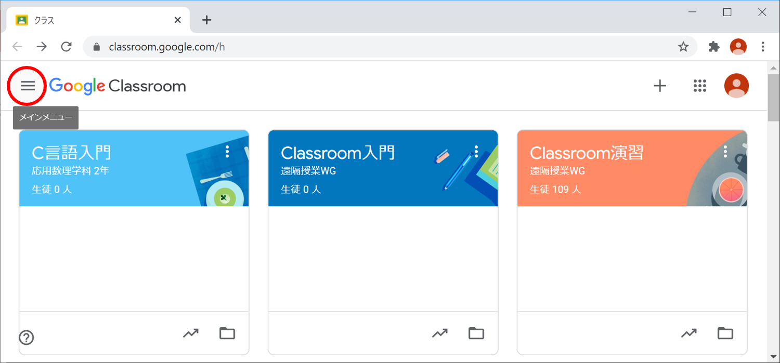Go forward in browser history
This screenshot has width=780, height=363.
pyautogui.click(x=42, y=47)
